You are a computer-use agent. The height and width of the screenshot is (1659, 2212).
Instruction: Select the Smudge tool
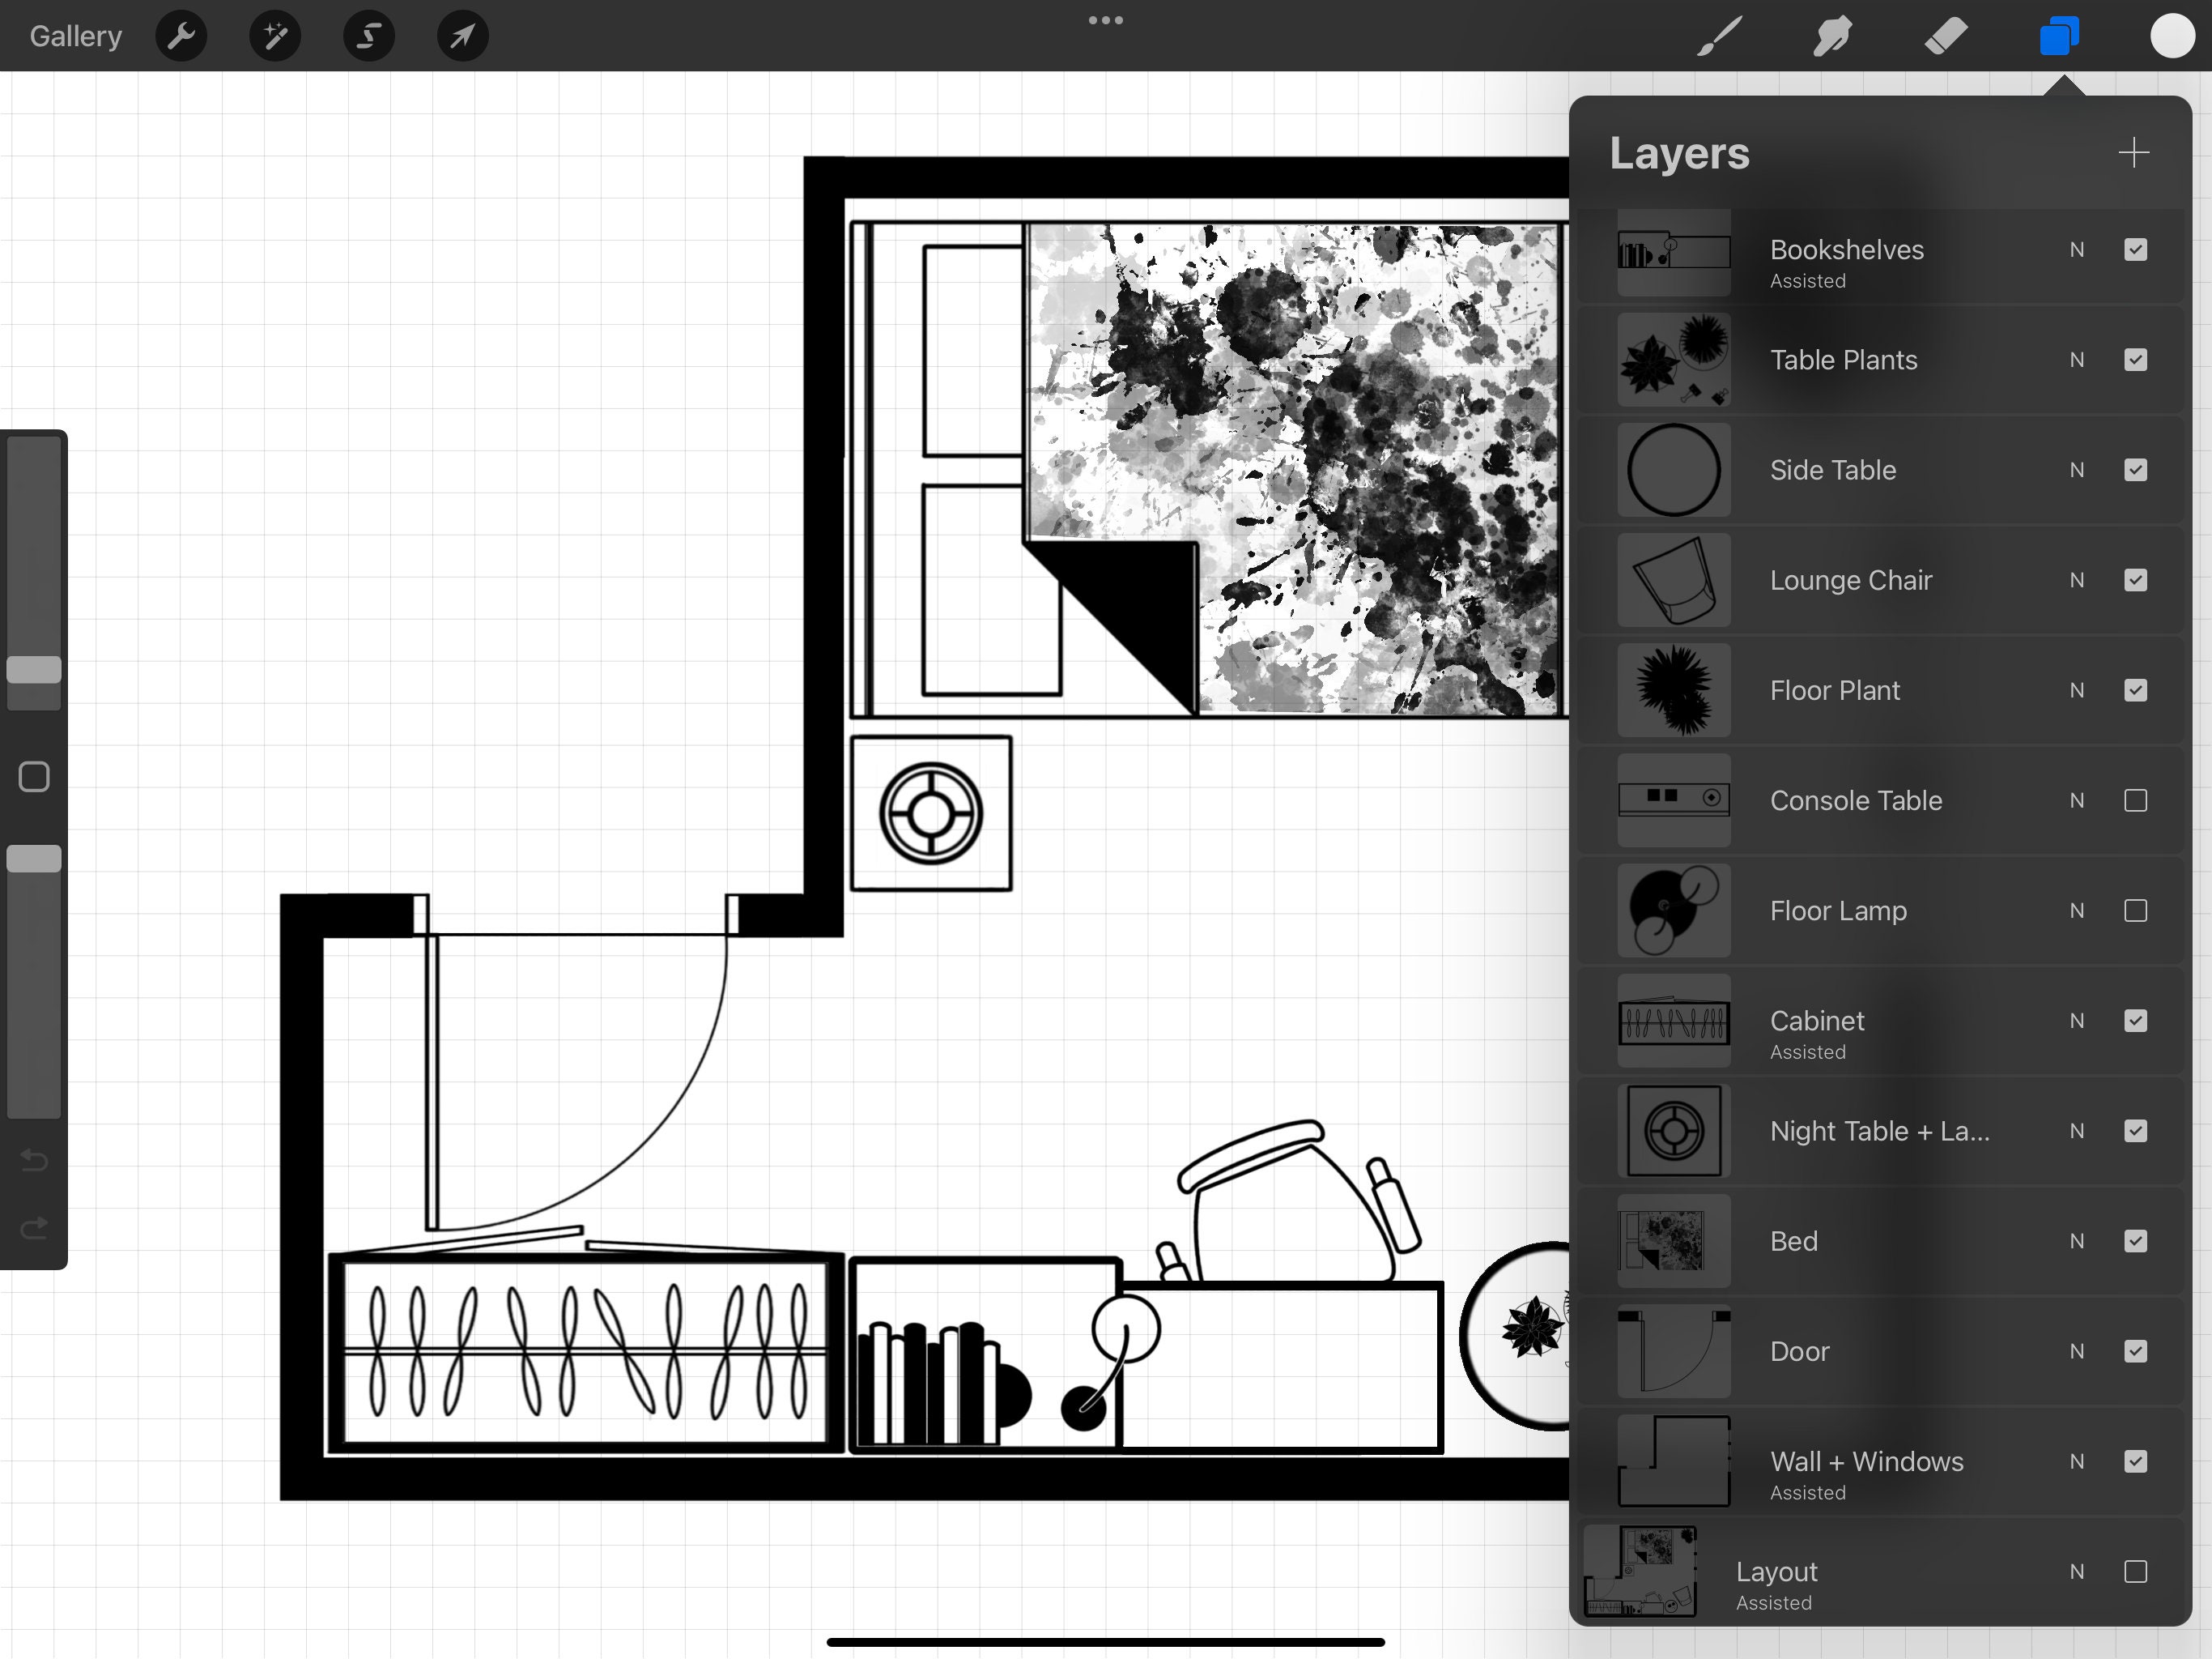pos(1831,35)
